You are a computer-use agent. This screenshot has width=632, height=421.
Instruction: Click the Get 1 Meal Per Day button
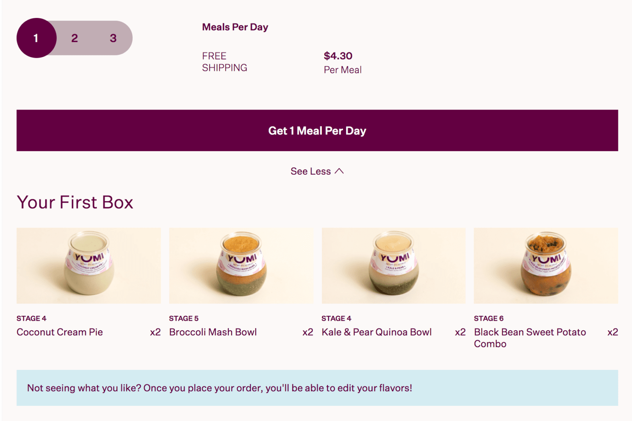coord(316,131)
